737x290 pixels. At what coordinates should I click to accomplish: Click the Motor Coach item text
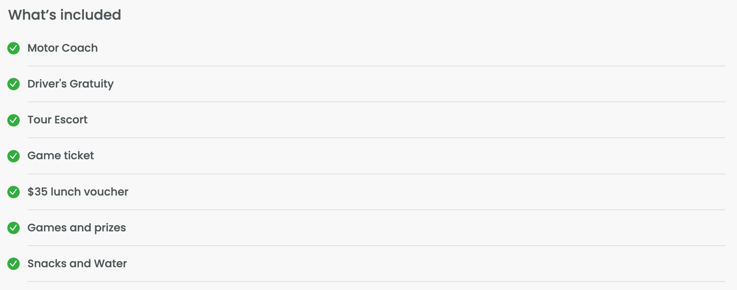click(63, 48)
